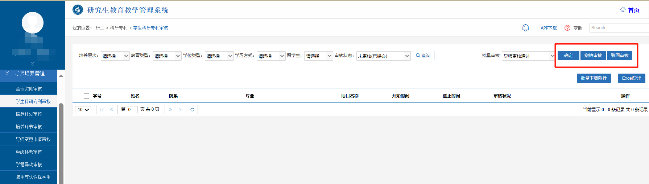649x184 pixels.
Task: Go to next page of results
Action: tap(170, 110)
